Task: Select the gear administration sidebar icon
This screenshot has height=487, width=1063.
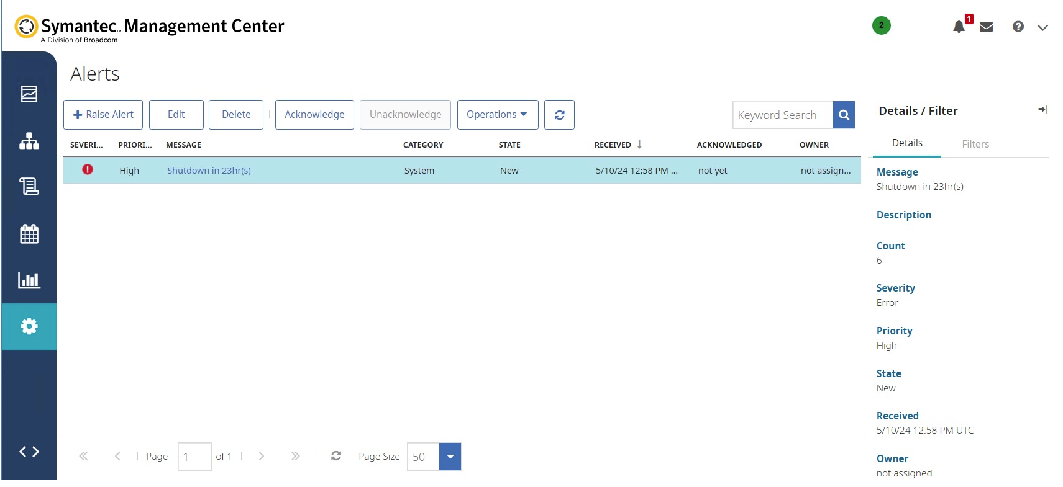Action: point(29,326)
